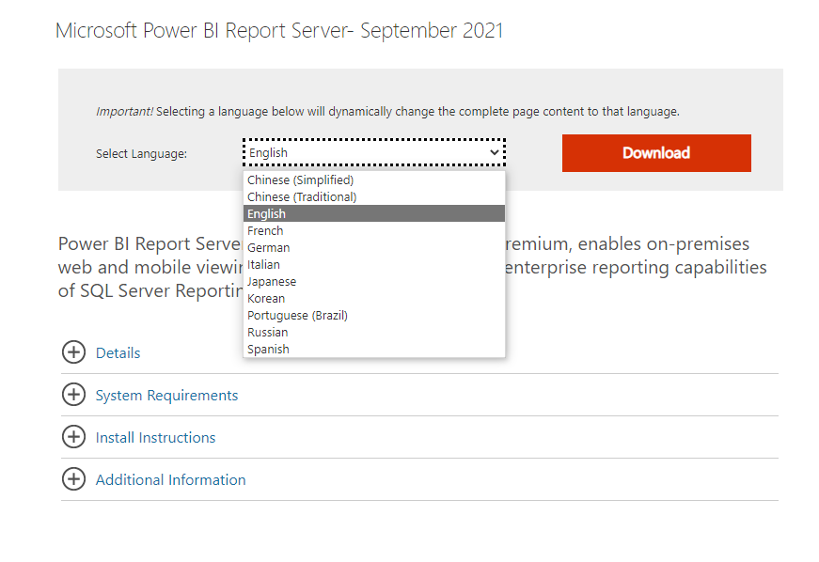Select Korean in the language list
This screenshot has height=562, width=819.
pos(374,299)
